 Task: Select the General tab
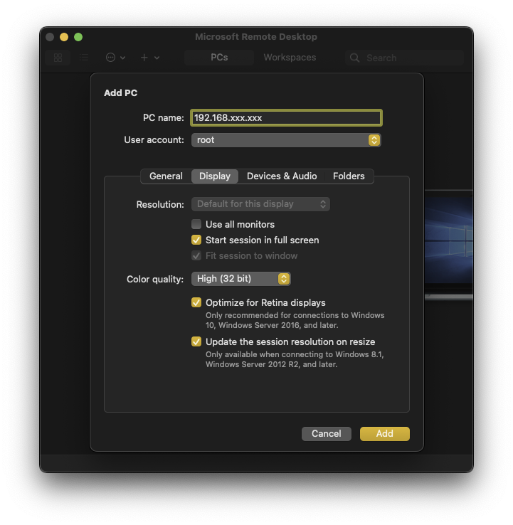(166, 176)
